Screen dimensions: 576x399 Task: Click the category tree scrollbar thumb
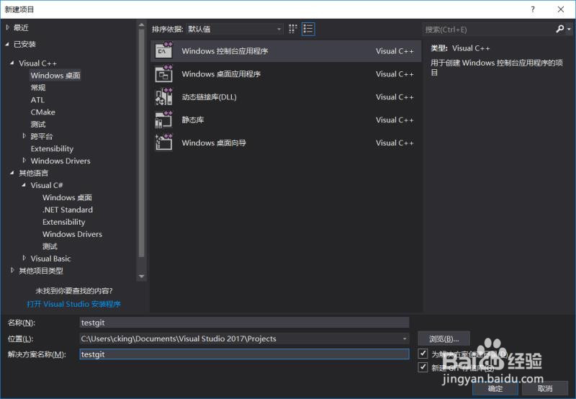coord(141,143)
